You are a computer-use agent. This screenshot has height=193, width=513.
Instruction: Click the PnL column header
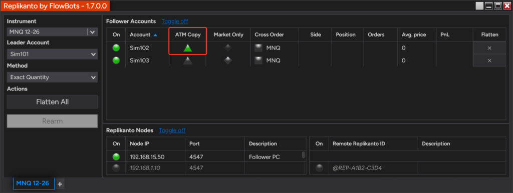point(455,34)
